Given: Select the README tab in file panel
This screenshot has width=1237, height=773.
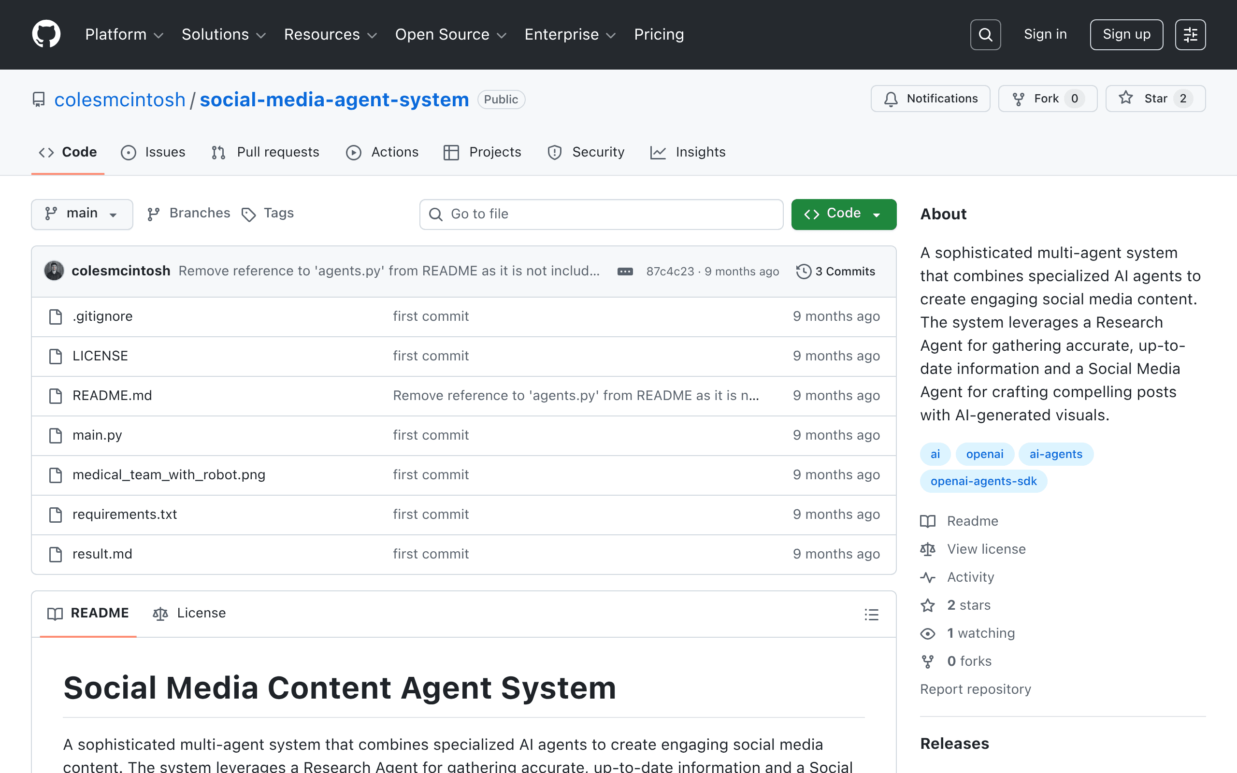Looking at the screenshot, I should coord(88,613).
